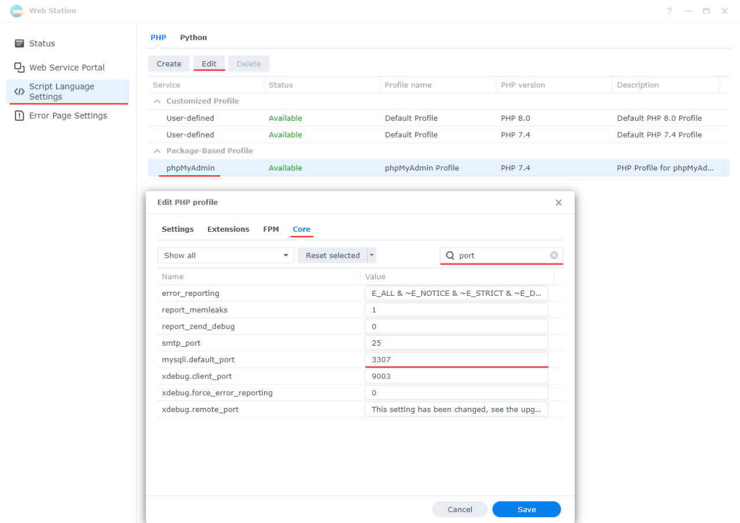Close the Edit PHP profile dialog
The image size is (740, 523).
tap(558, 203)
